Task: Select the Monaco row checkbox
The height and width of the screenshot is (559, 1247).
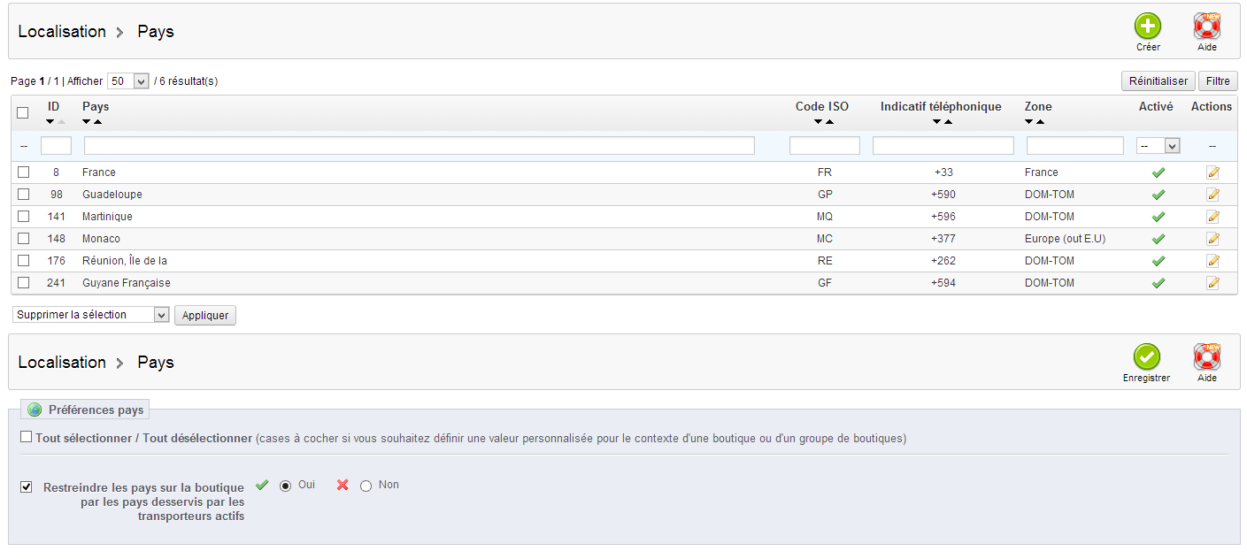Action: 23,239
